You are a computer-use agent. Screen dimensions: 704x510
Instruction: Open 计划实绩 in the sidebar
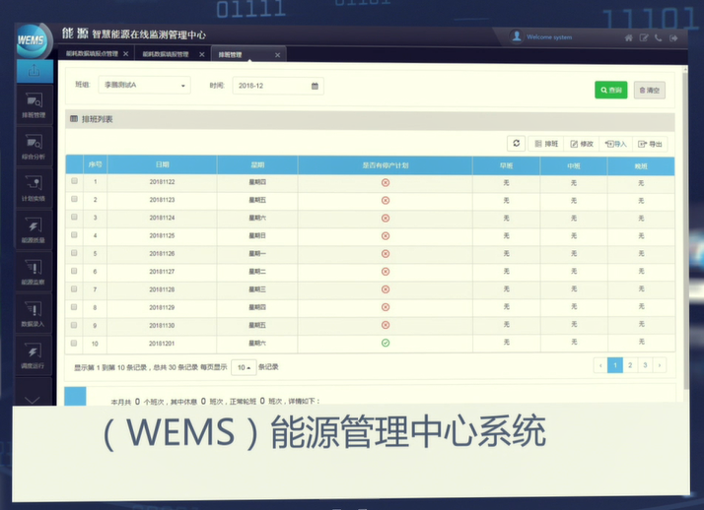pos(35,188)
